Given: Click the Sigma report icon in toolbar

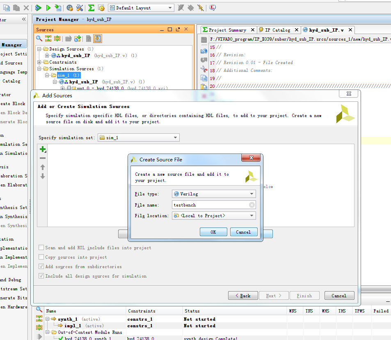Looking at the screenshot, I should [x=91, y=8].
